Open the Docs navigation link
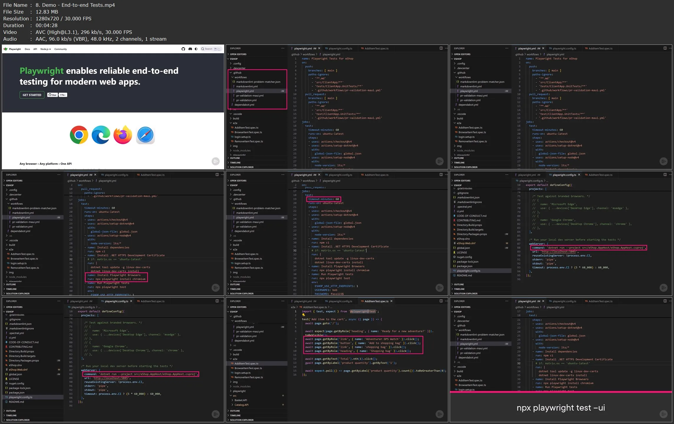 (x=27, y=49)
